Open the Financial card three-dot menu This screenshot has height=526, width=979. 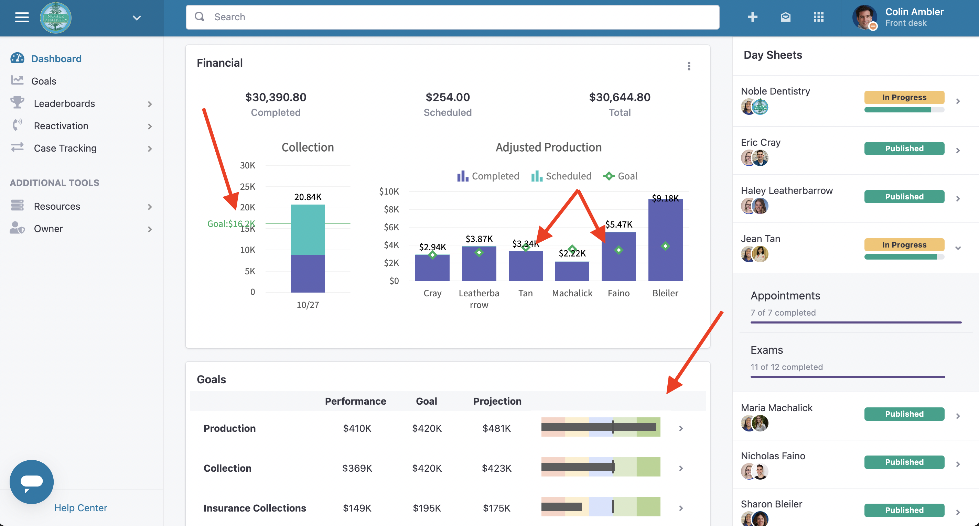(x=689, y=66)
